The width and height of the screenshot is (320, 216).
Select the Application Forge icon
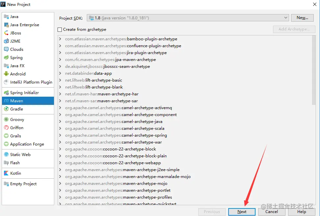point(6,144)
